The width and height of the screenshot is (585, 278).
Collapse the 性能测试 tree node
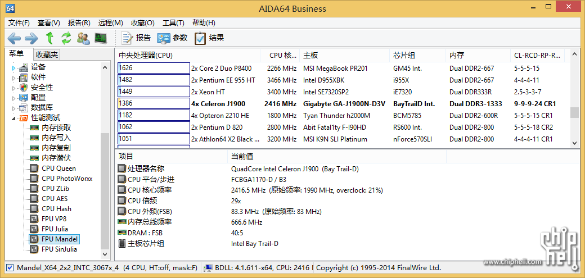click(14, 118)
